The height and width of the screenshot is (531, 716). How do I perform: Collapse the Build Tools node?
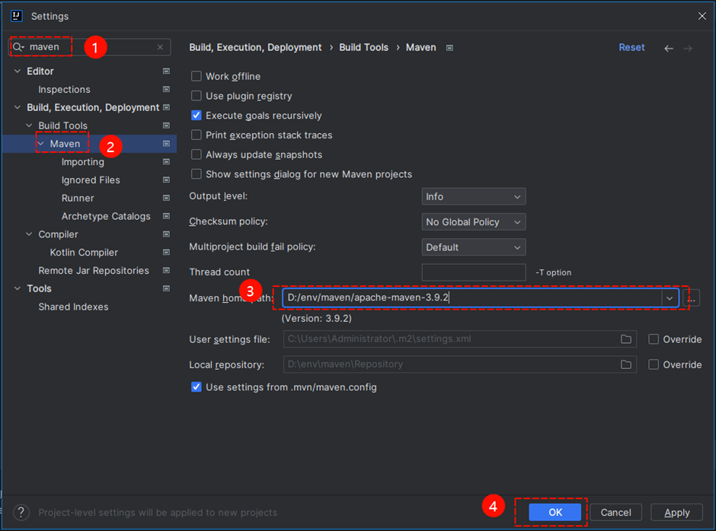[x=29, y=126]
